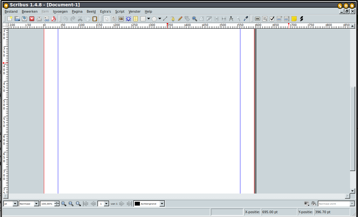Click the vertical scrollbar thumb

[x=353, y=128]
